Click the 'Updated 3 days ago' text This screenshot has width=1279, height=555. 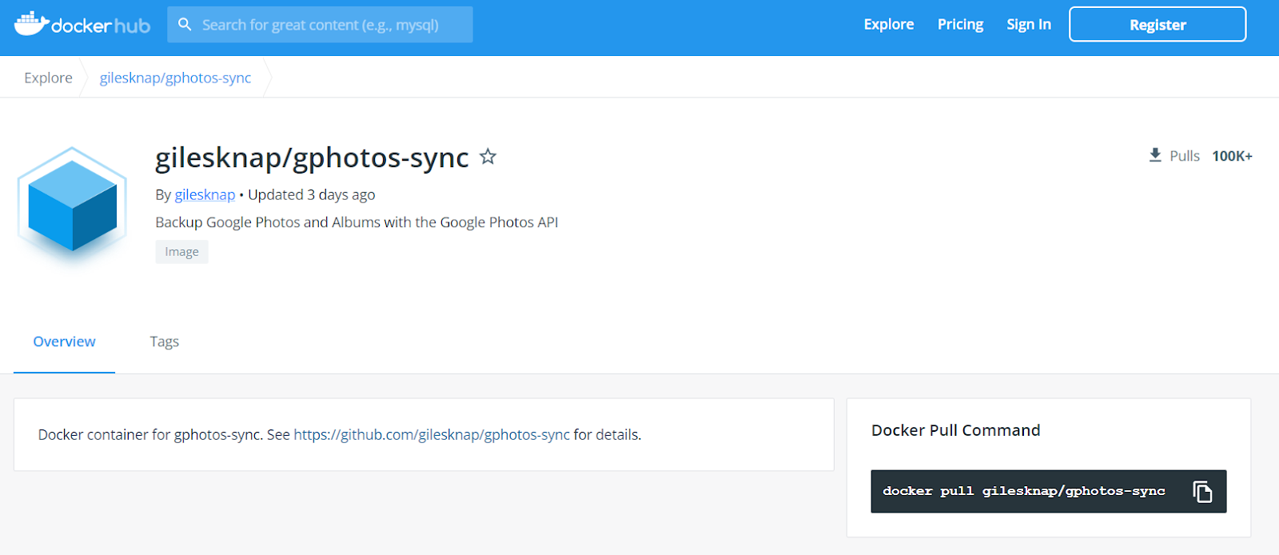[x=311, y=194]
